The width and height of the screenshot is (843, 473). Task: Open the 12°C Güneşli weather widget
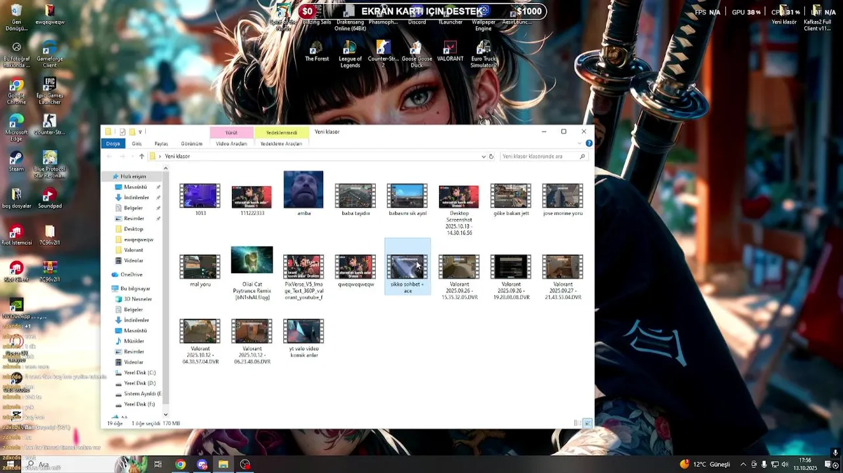(704, 464)
